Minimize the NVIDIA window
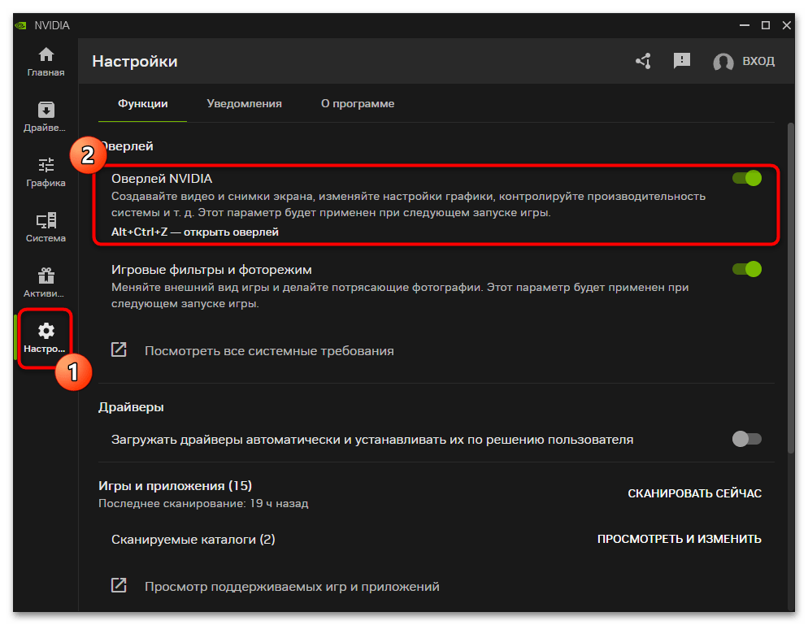Screen dimensions: 808x625 745,25
